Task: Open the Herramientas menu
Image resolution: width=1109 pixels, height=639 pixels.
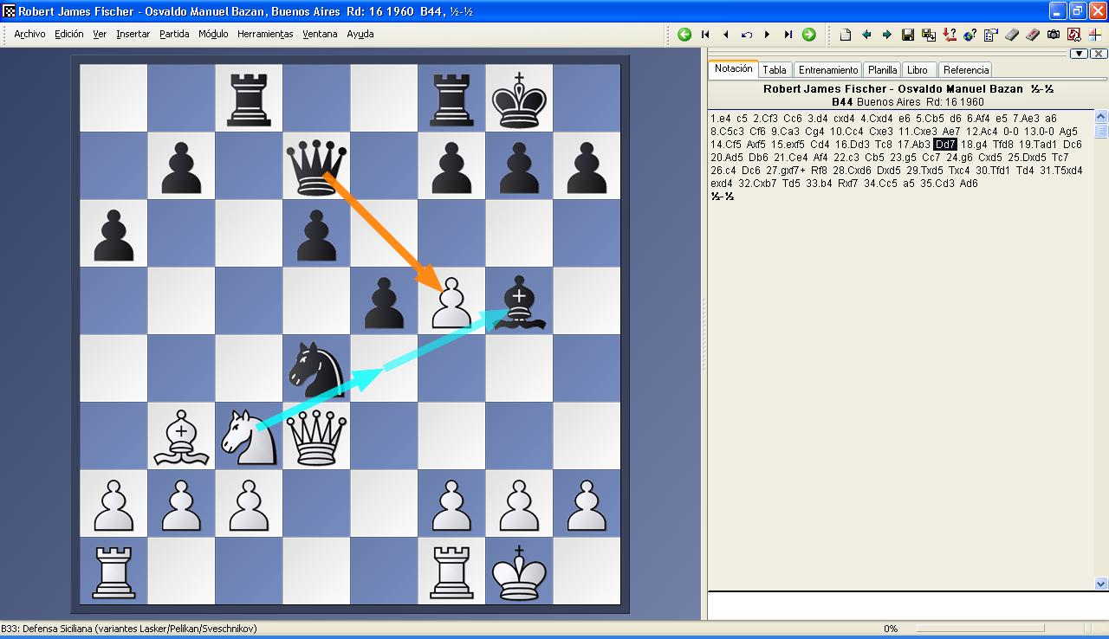Action: 265,35
